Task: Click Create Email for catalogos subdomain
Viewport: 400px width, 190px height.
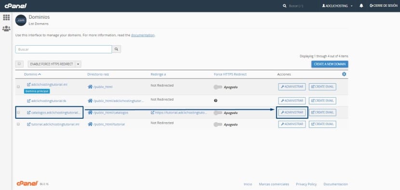Action: tap(322, 113)
